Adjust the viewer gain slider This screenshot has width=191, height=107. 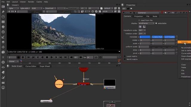coord(35,12)
